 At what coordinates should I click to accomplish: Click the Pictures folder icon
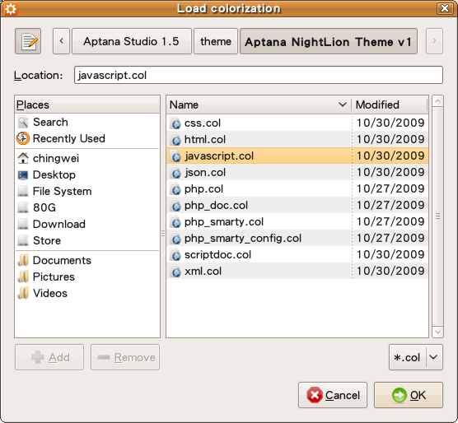coord(23,277)
